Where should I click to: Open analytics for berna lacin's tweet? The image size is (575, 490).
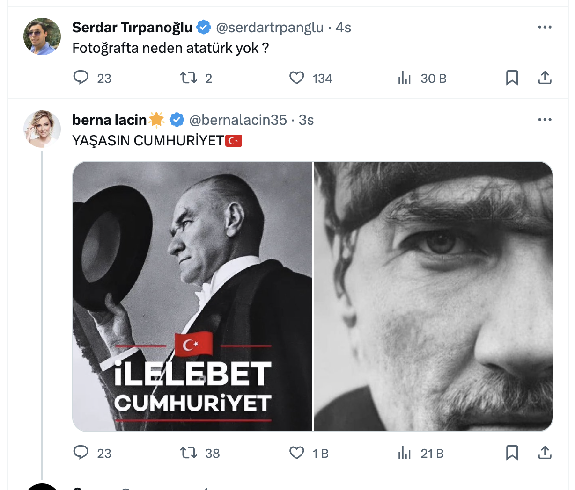coord(404,453)
